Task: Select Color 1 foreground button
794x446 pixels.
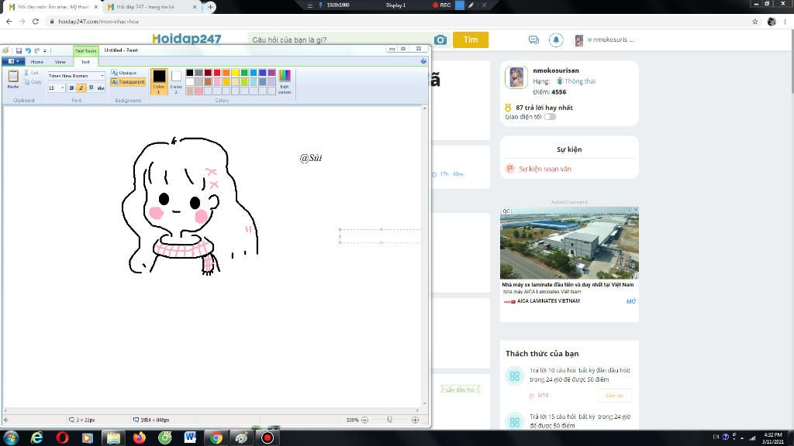Action: click(x=159, y=81)
